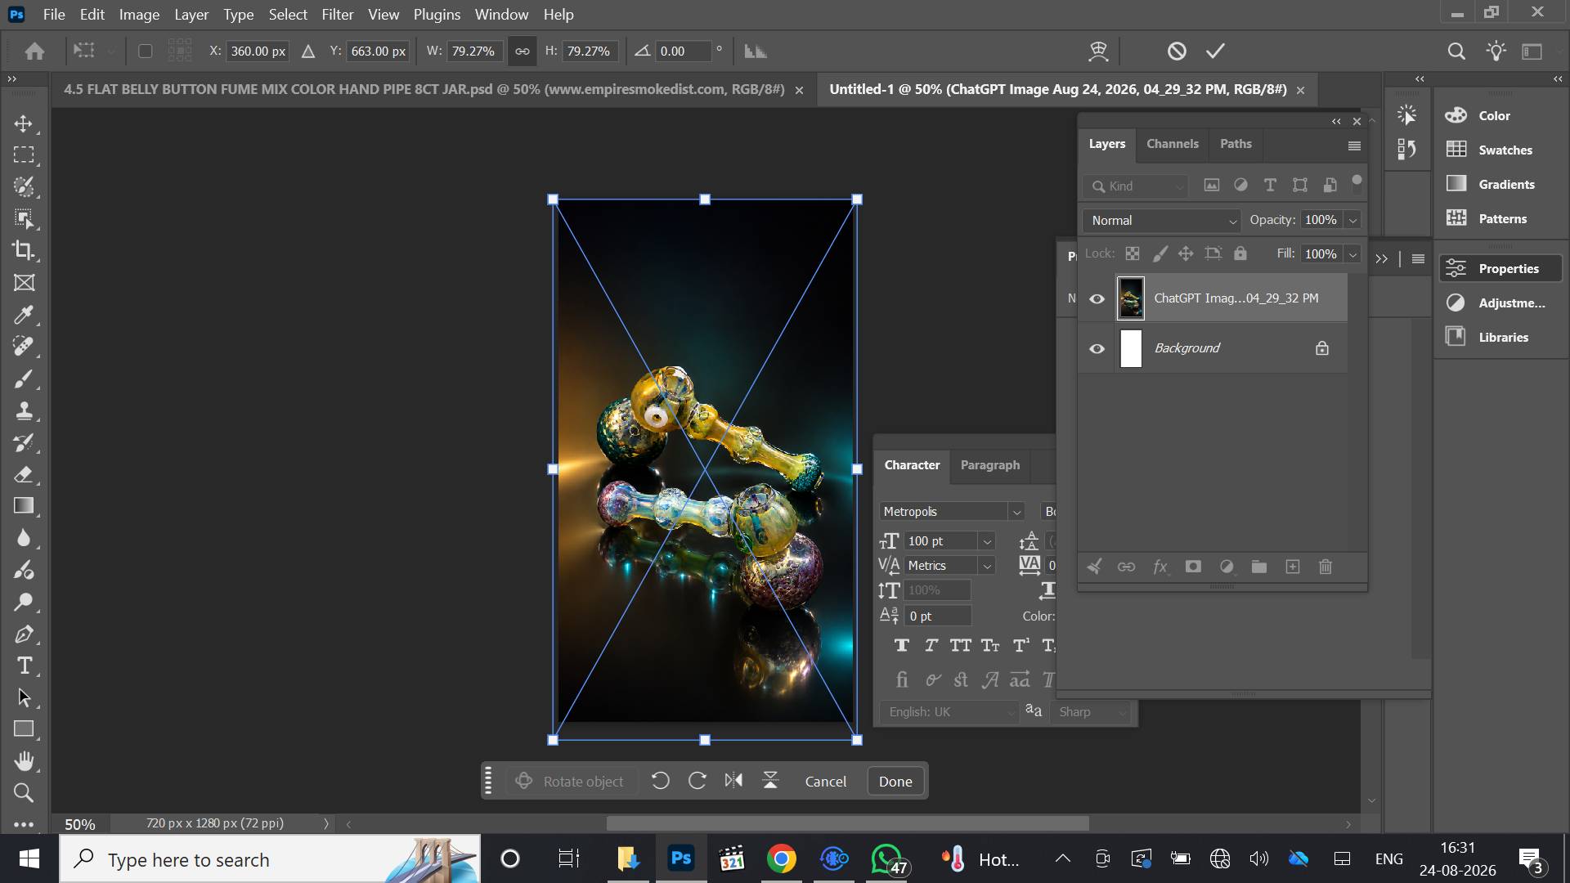Flip horizontally in the contextual taskbar
The width and height of the screenshot is (1570, 883).
733,781
